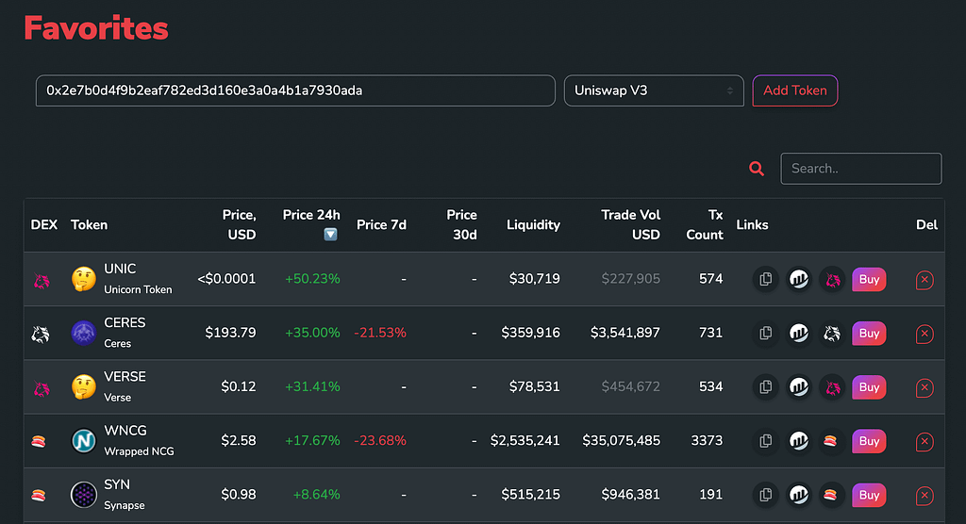Click WNCG token name

[125, 431]
